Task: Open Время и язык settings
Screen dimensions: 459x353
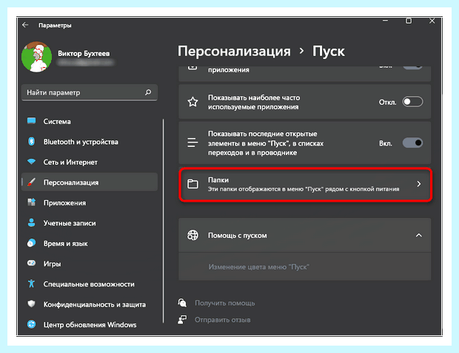Action: [x=90, y=244]
